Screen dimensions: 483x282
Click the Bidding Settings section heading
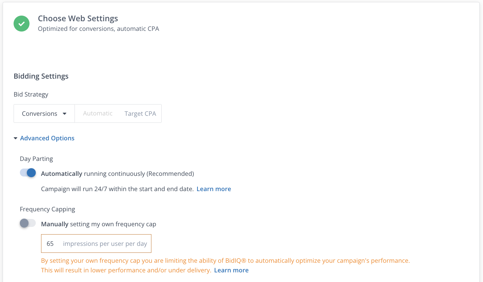coord(41,76)
